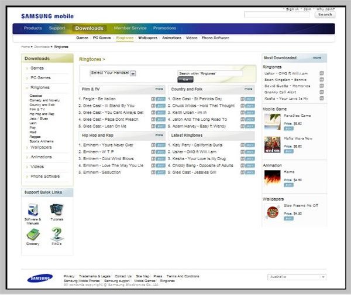351x295 pixels.
Task: Click preview icon for Glee Cast - Jessies Girl
Action: click(242, 172)
